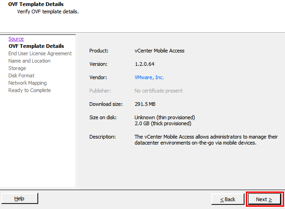Image resolution: width=285 pixels, height=209 pixels.
Task: Click the description paragraph text
Action: click(206, 140)
